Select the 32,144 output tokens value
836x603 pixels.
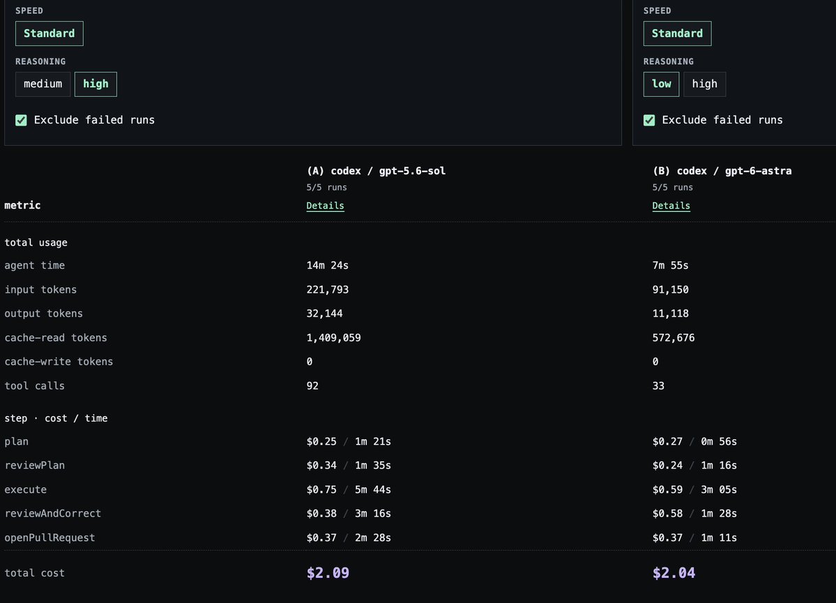tap(324, 314)
